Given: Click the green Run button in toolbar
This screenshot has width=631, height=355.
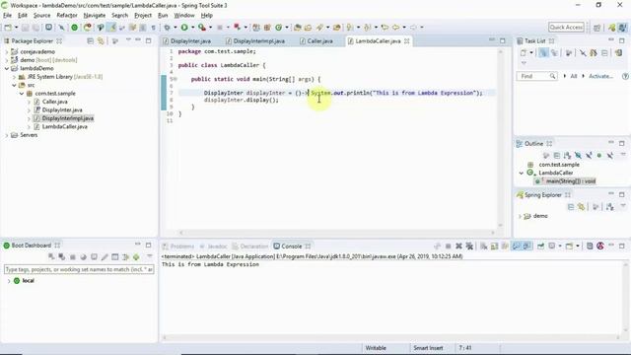Looking at the screenshot, I should [x=184, y=28].
